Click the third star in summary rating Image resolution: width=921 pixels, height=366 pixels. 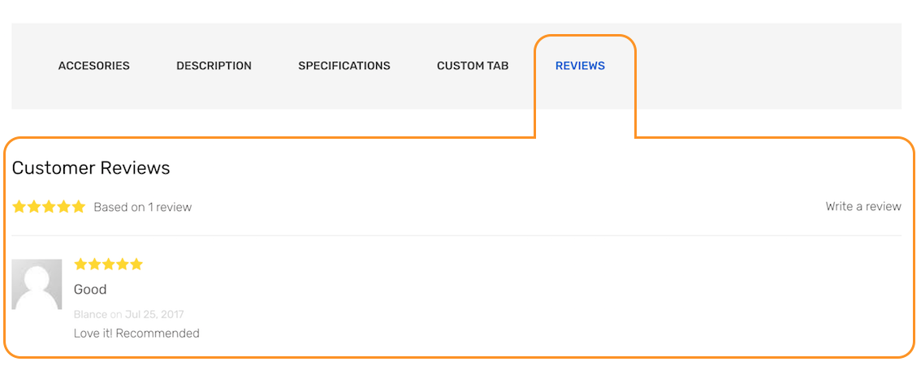tap(49, 206)
